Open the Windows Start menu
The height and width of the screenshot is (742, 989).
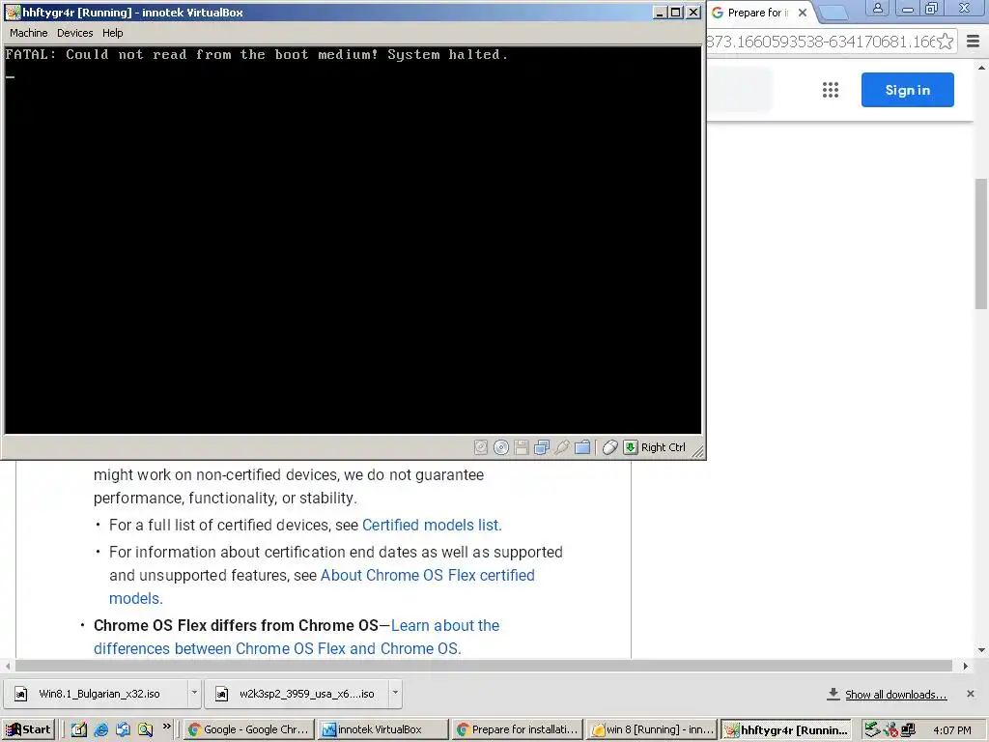(x=28, y=729)
